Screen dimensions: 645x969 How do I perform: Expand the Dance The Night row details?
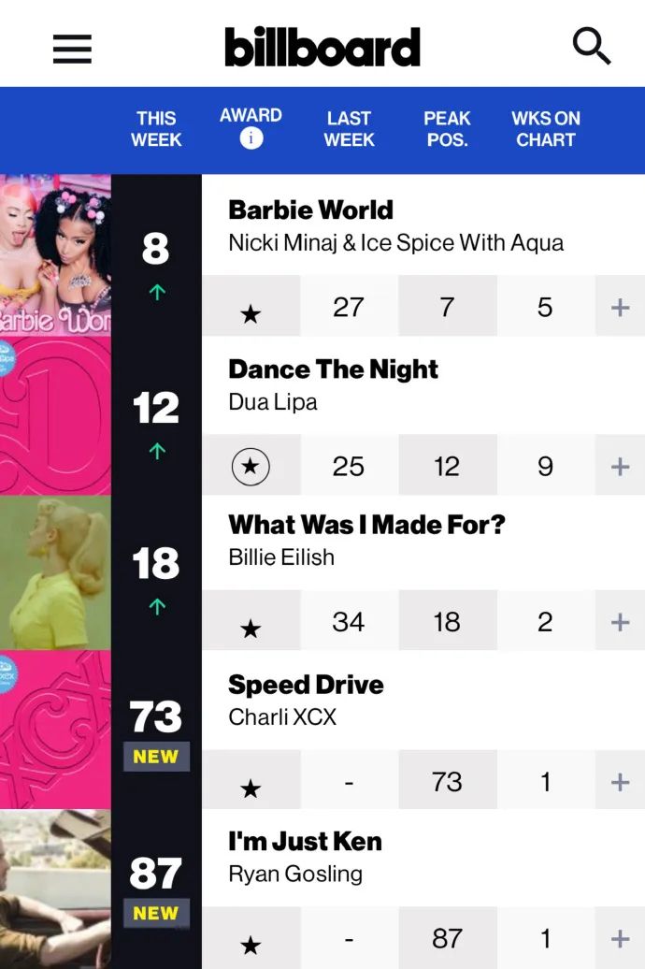[620, 466]
